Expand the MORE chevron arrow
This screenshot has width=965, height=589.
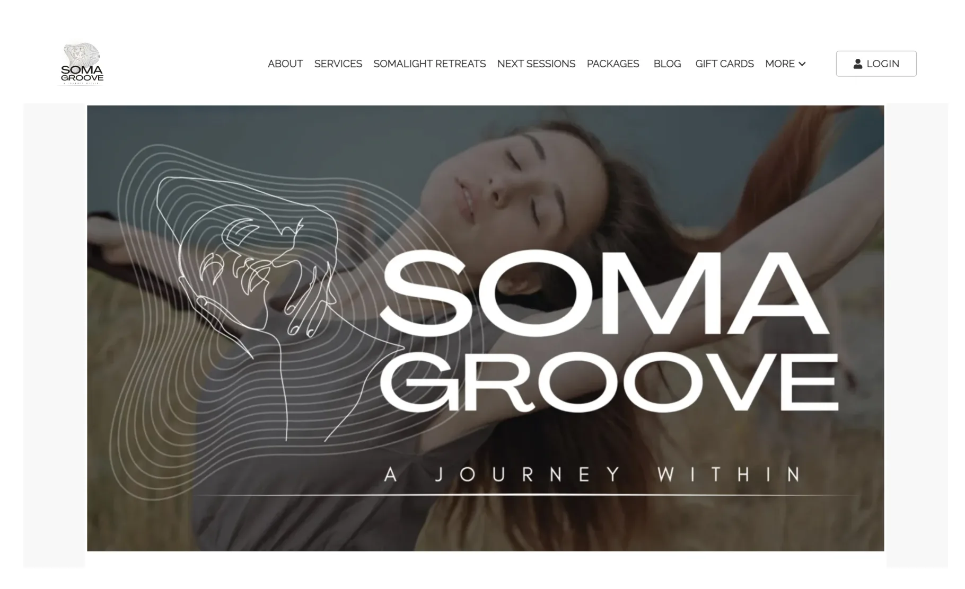(802, 64)
